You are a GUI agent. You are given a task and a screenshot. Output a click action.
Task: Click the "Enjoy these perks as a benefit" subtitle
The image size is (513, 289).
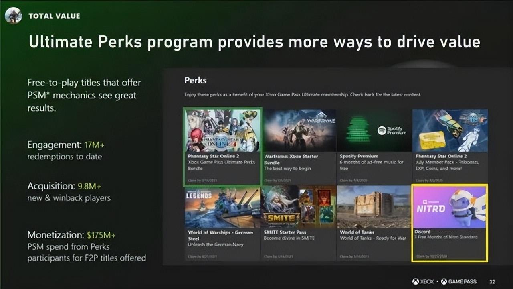(303, 95)
